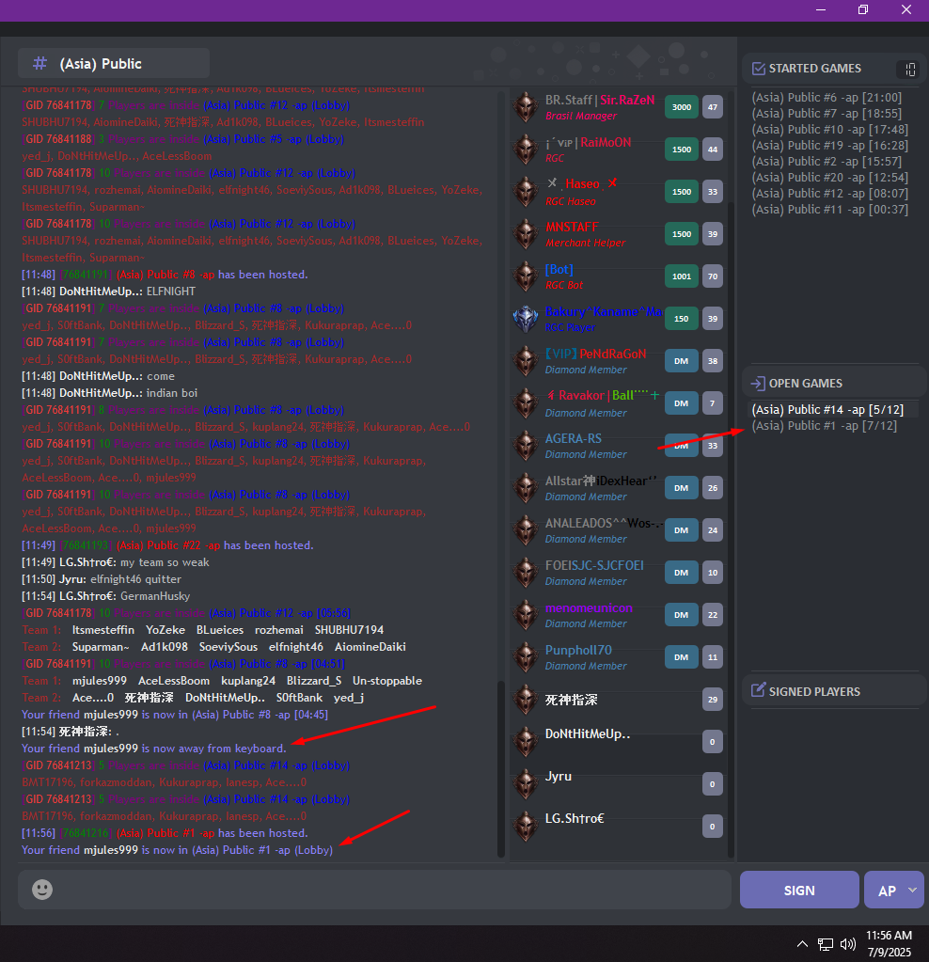
Task: Select started game (Asia) Public #7 -ap [18:55]
Action: pyautogui.click(x=827, y=114)
